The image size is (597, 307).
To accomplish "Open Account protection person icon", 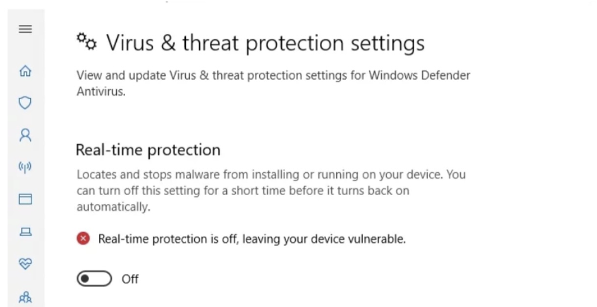I will (x=25, y=134).
